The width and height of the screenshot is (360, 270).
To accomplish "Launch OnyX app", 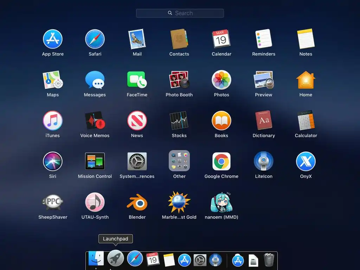I will [306, 161].
